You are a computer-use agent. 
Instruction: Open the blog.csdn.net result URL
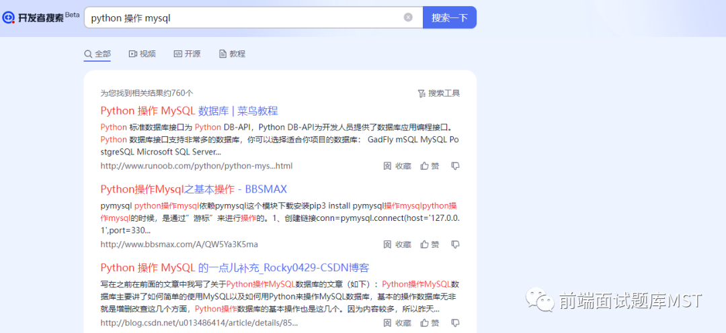[199, 323]
